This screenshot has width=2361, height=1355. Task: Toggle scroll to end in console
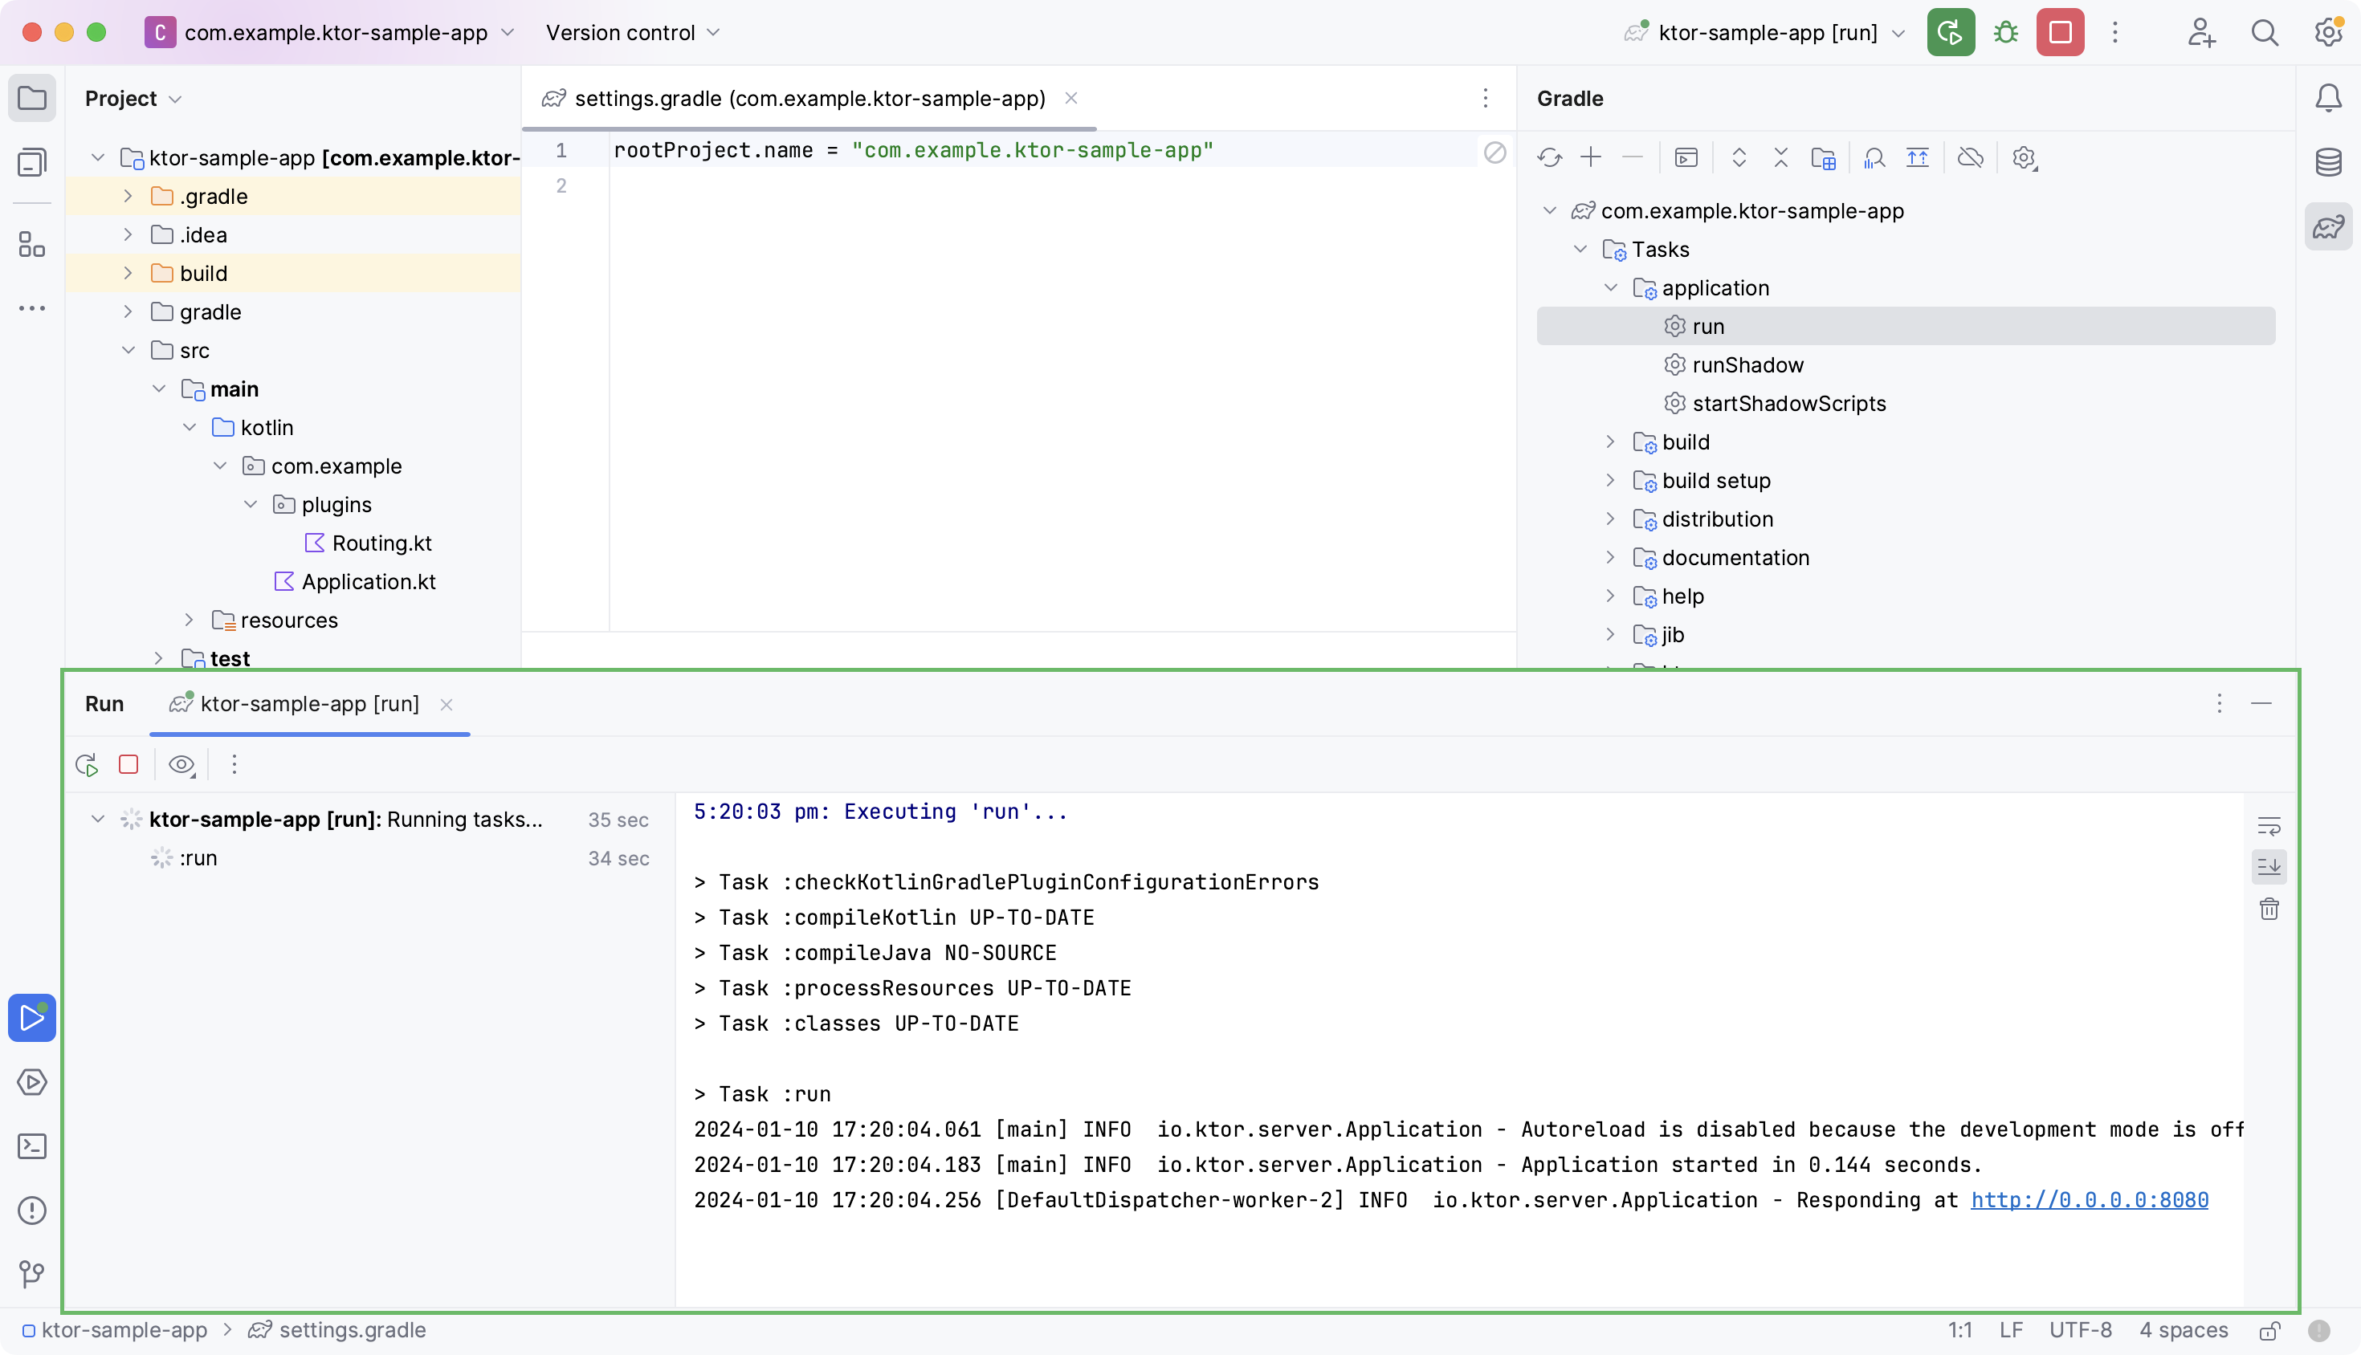(x=2269, y=866)
